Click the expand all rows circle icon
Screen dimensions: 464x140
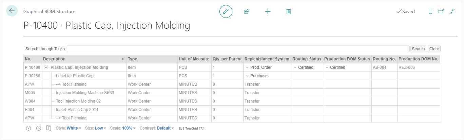tap(29, 128)
